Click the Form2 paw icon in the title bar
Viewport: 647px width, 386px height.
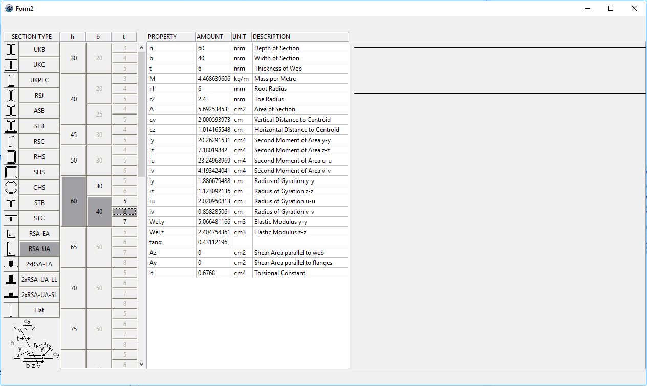pyautogui.click(x=9, y=8)
